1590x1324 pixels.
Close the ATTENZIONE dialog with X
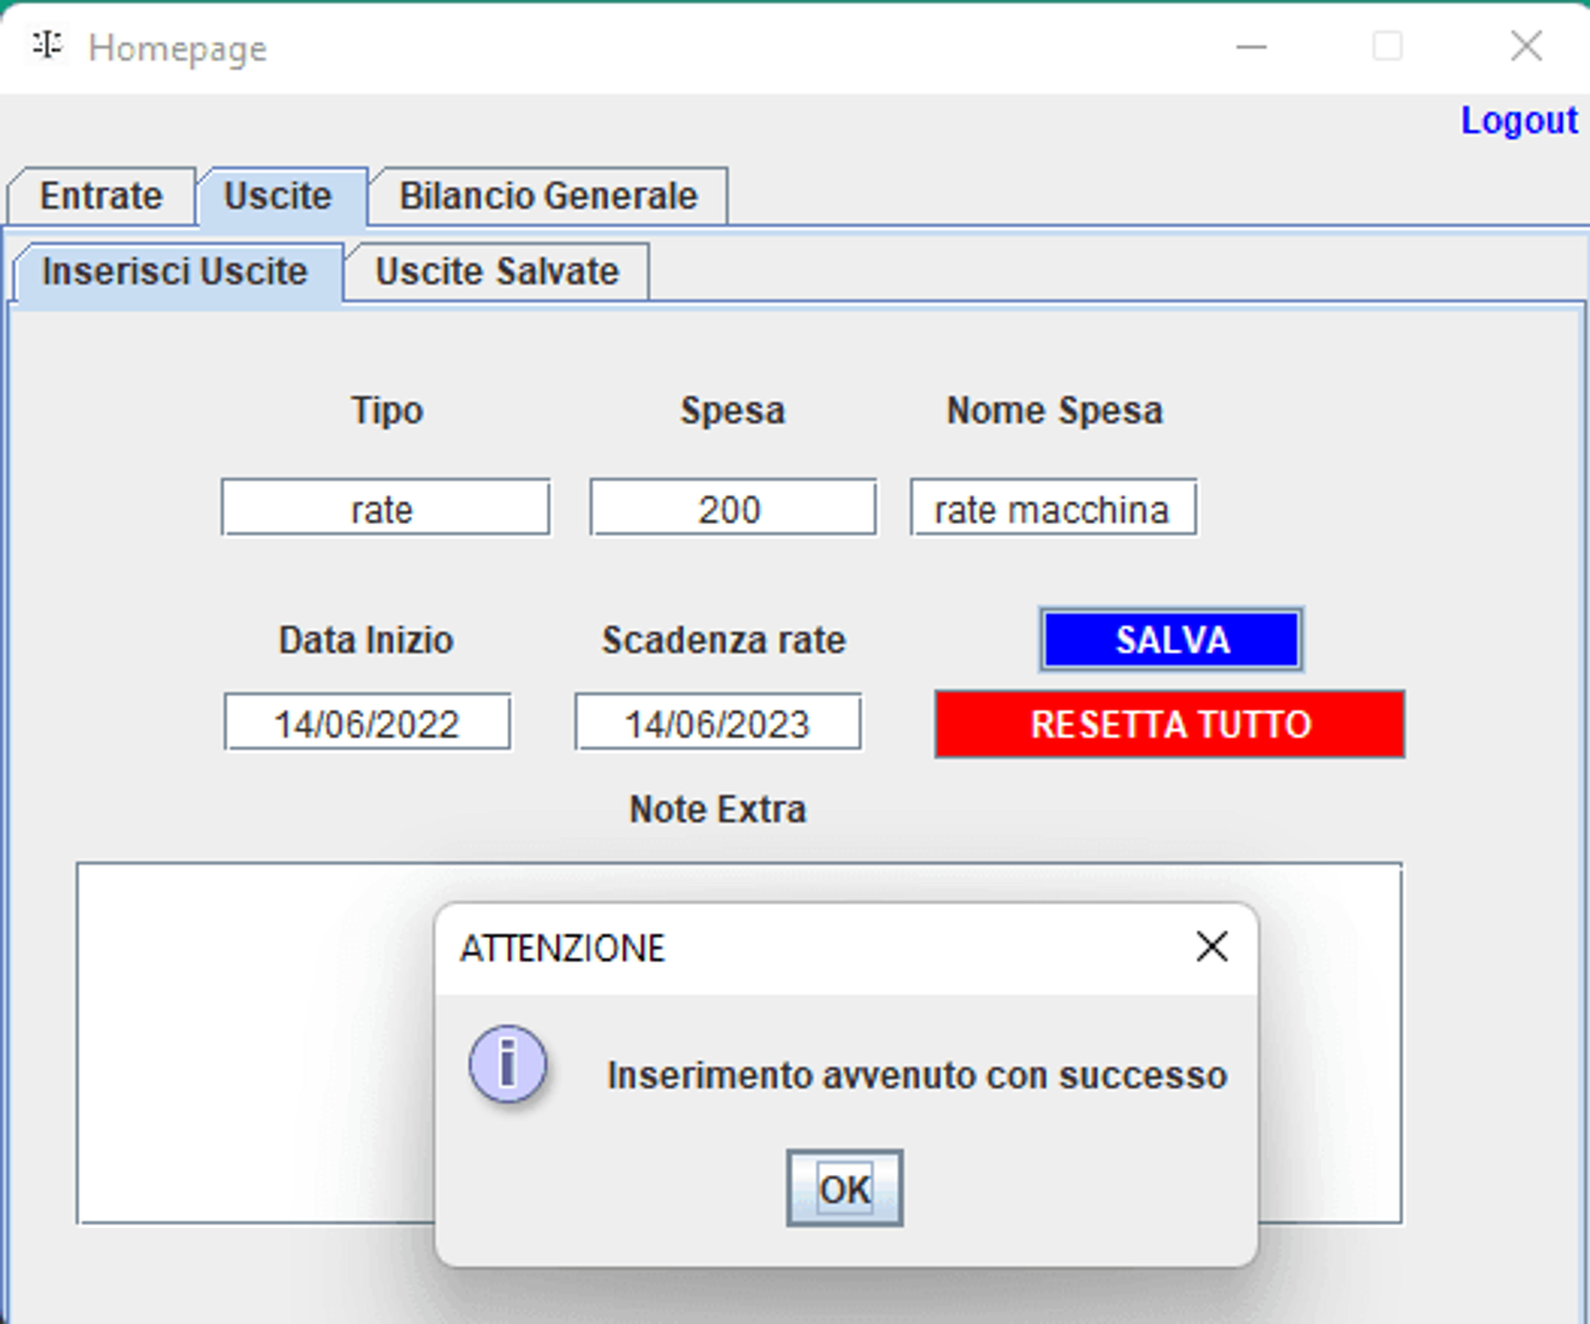coord(1212,946)
